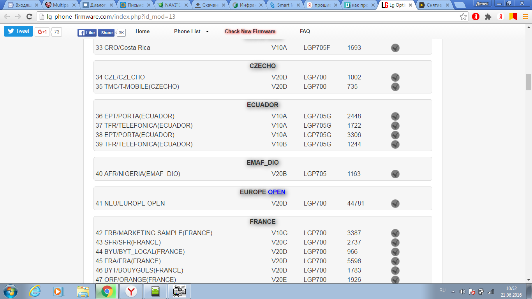Screen dimensions: 532x299
Task: Click the G+1 button
Action: pos(42,32)
